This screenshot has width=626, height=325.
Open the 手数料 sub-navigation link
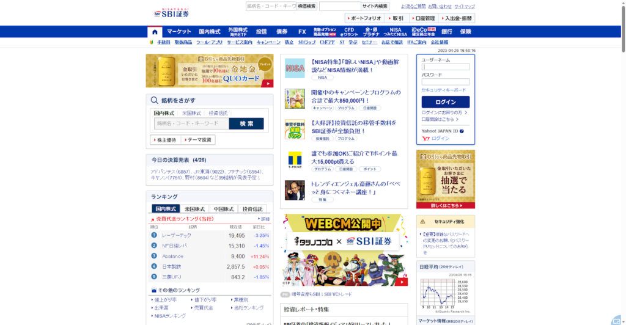163,42
